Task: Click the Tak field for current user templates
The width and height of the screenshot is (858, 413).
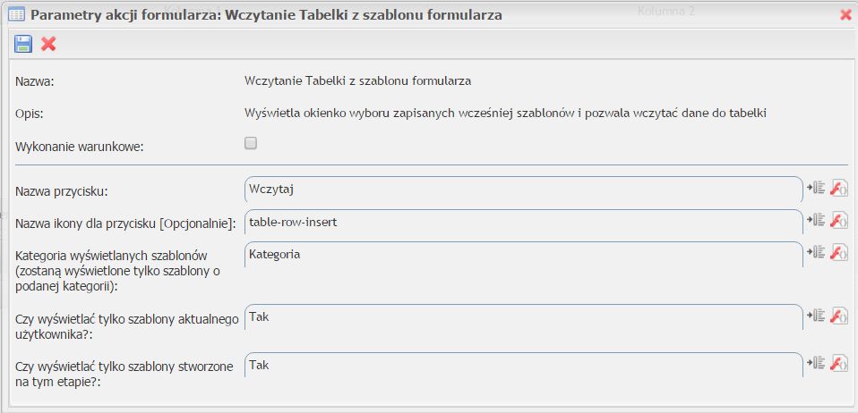Action: [524, 316]
